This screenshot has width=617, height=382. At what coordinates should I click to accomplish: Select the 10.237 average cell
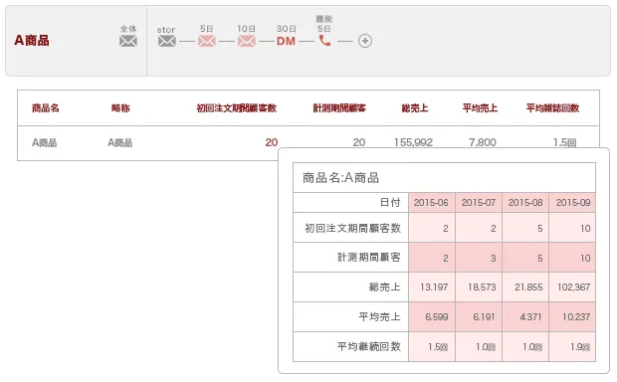(x=572, y=316)
